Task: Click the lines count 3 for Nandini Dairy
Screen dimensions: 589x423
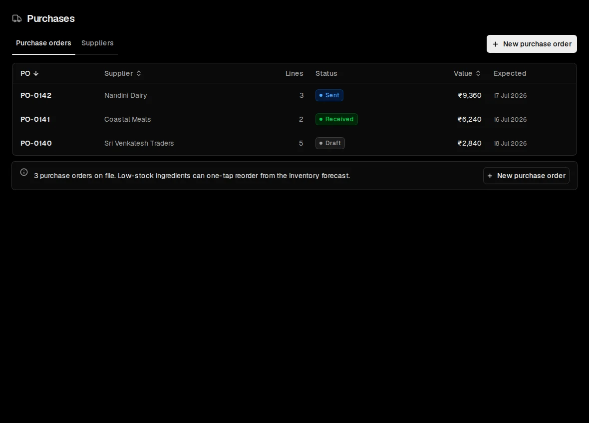Action: pyautogui.click(x=301, y=95)
